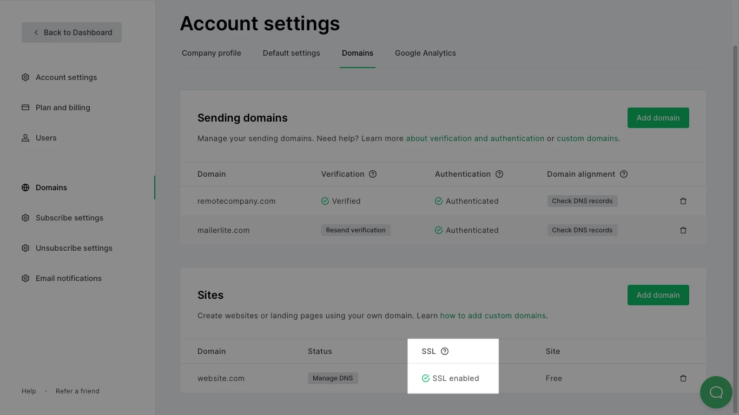Delete the mailerlite.com sending domain
Image resolution: width=739 pixels, height=415 pixels.
683,230
